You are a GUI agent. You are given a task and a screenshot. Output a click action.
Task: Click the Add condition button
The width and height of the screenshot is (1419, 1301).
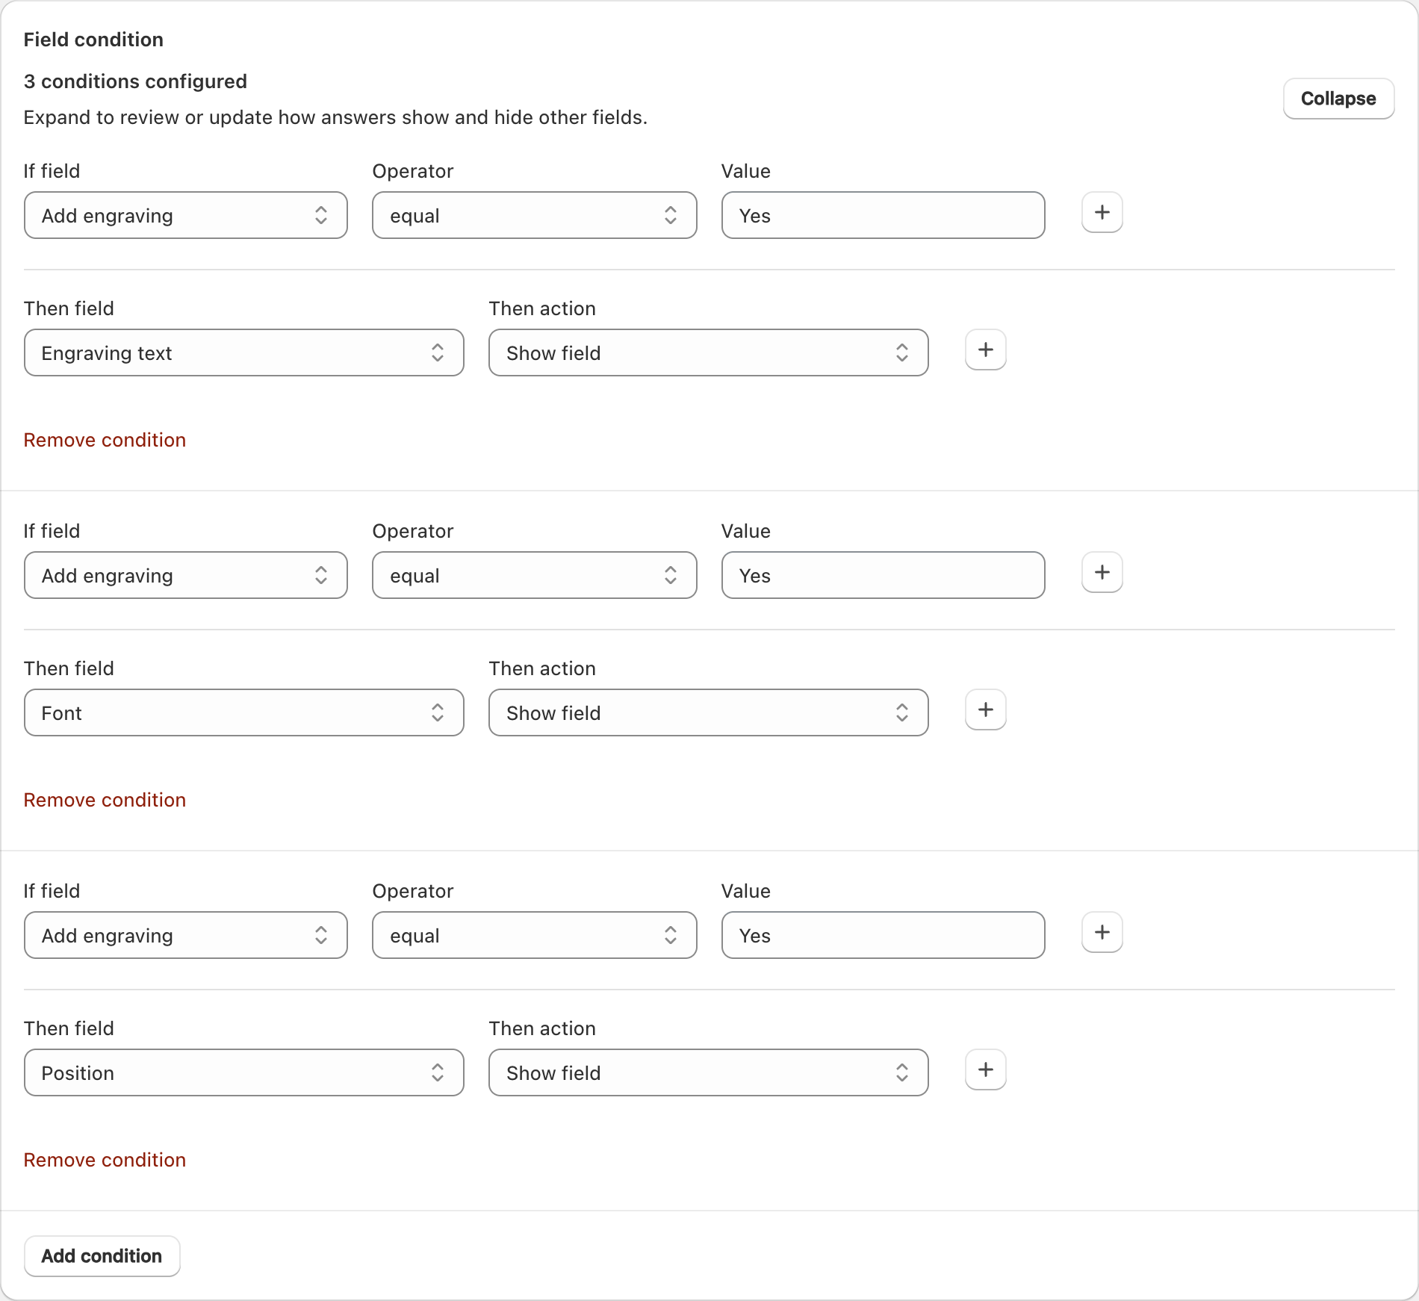tap(102, 1256)
